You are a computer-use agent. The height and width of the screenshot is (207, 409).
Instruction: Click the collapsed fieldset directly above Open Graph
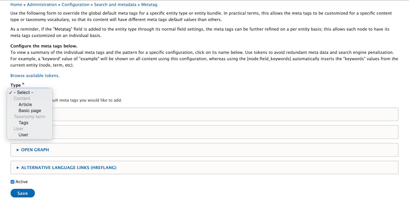(x=225, y=132)
